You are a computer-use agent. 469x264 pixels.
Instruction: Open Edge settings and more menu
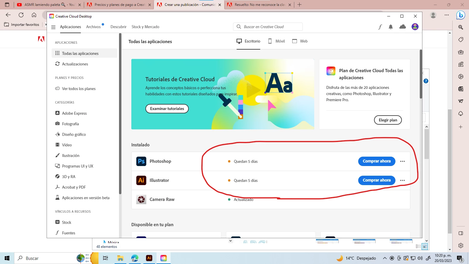tap(447, 15)
